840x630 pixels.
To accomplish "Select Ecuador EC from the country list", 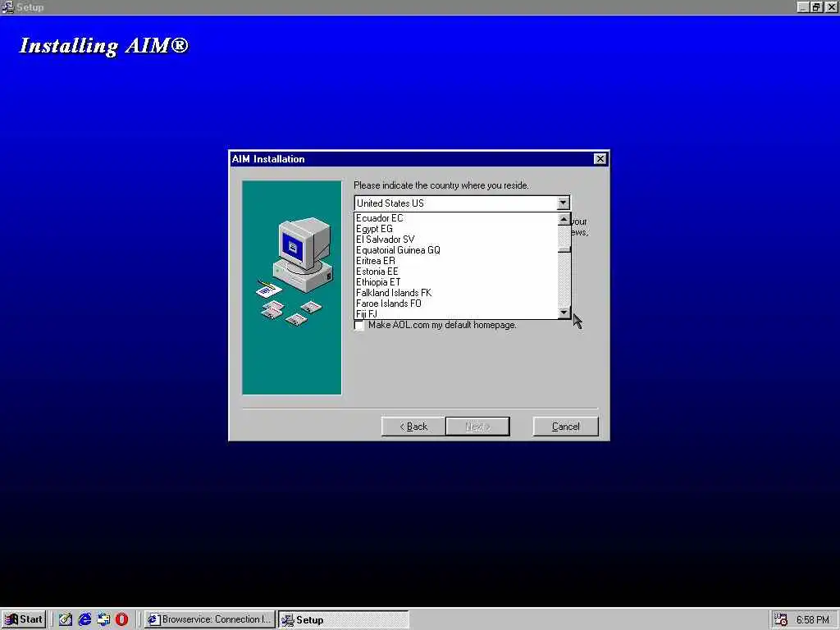I will tap(456, 218).
